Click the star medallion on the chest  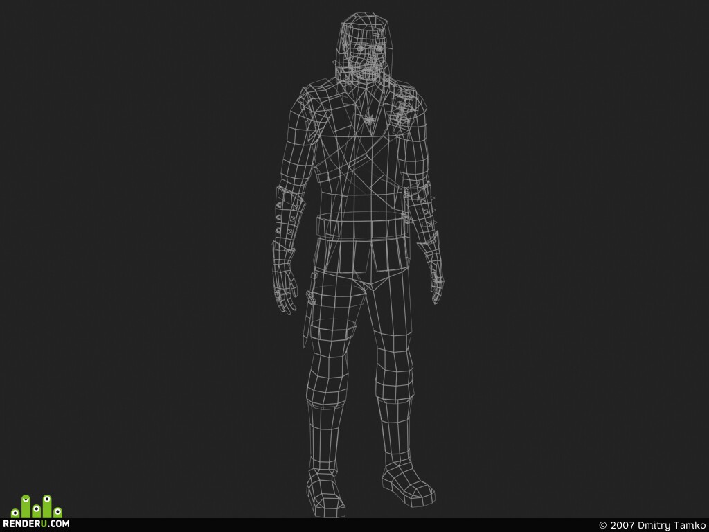(x=370, y=120)
